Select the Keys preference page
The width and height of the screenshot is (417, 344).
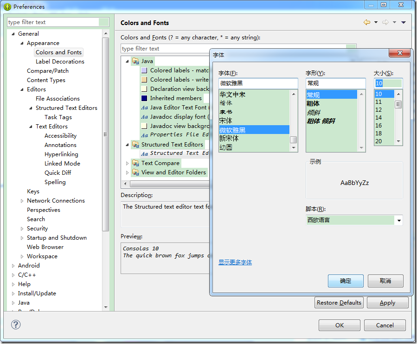(33, 191)
